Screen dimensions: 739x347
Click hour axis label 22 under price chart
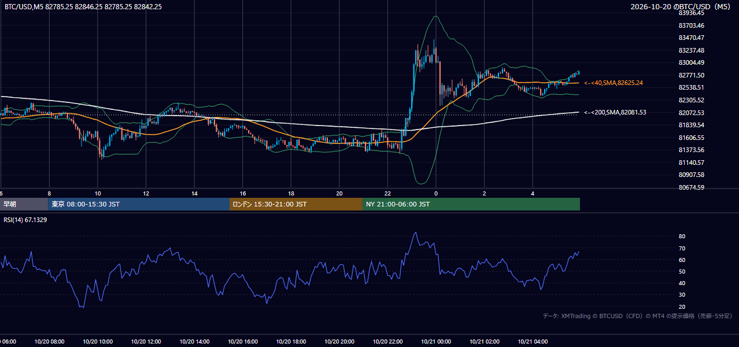[x=388, y=194]
